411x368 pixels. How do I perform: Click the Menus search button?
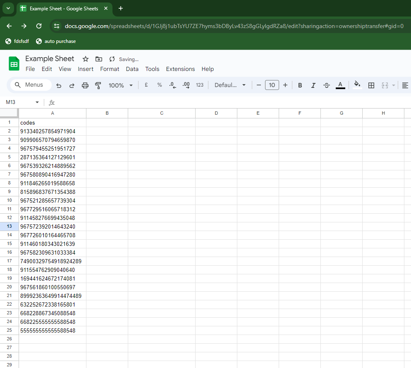click(x=29, y=85)
